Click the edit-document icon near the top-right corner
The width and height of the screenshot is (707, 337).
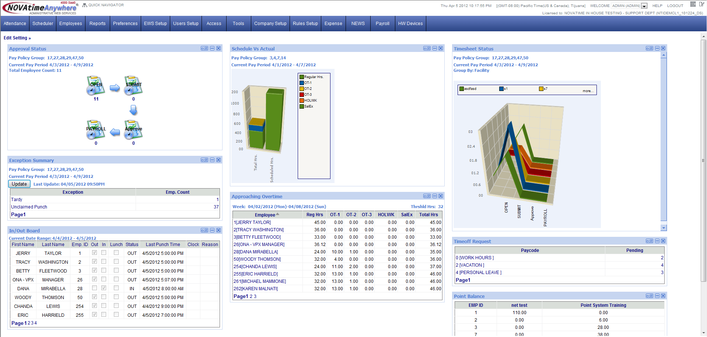pos(701,4)
